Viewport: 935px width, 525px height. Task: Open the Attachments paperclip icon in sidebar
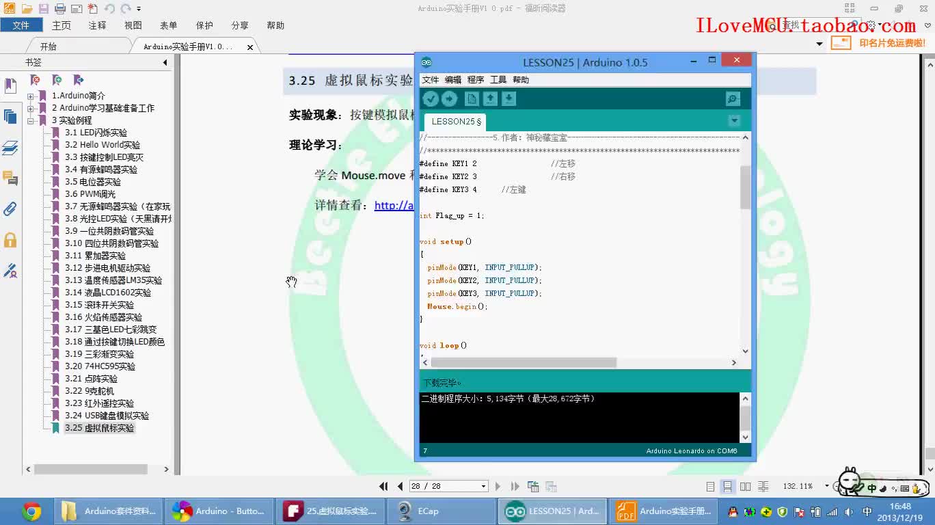(x=10, y=209)
